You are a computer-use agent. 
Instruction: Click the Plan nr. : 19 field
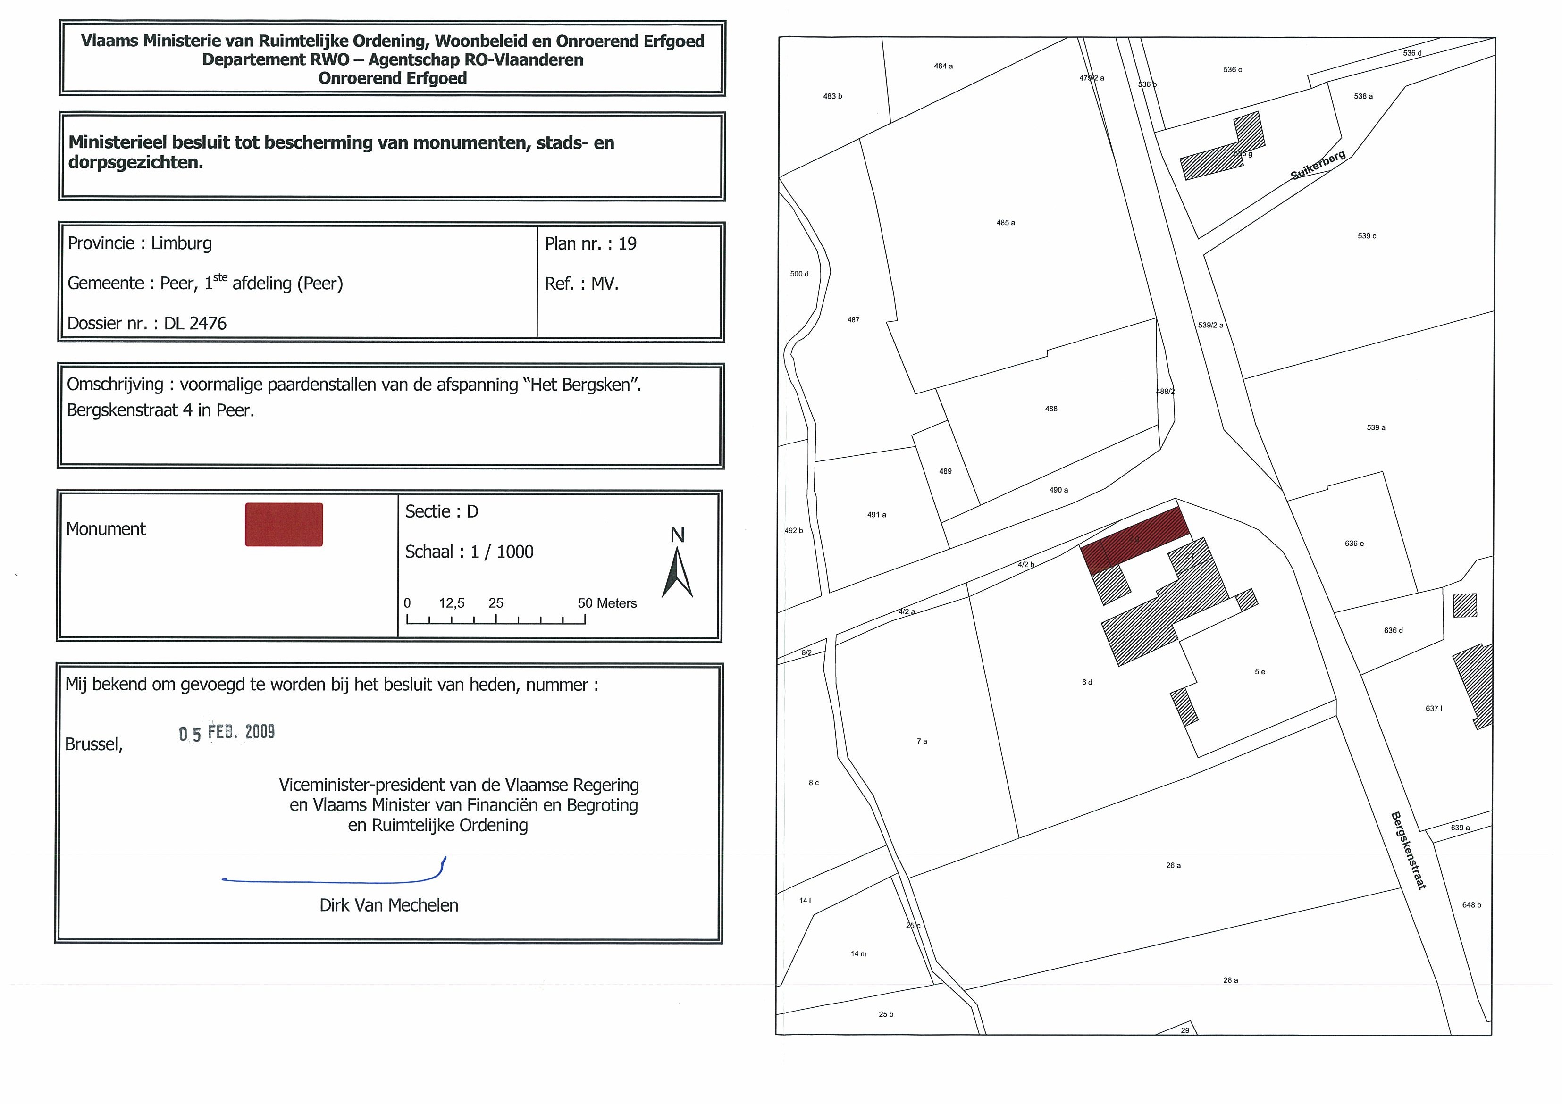(x=590, y=244)
